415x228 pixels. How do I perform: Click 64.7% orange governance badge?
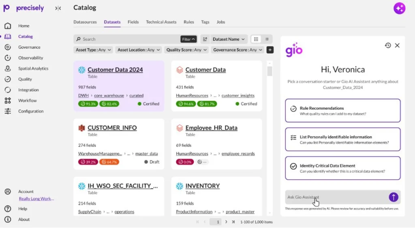point(109,162)
